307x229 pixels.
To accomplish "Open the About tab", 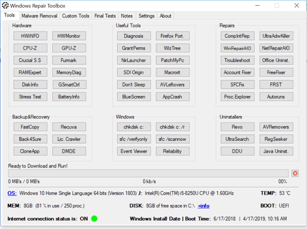I will pyautogui.click(x=165, y=16).
